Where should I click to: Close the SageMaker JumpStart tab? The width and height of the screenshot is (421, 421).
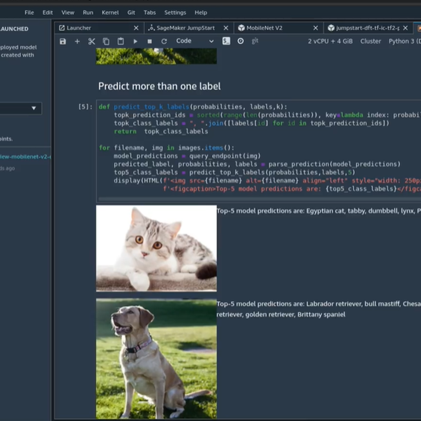pyautogui.click(x=226, y=28)
